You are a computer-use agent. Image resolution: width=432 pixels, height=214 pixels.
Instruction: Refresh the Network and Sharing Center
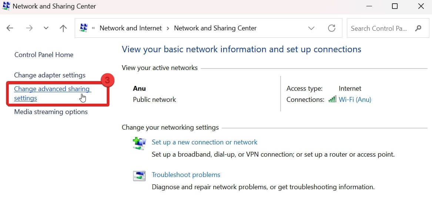332,28
